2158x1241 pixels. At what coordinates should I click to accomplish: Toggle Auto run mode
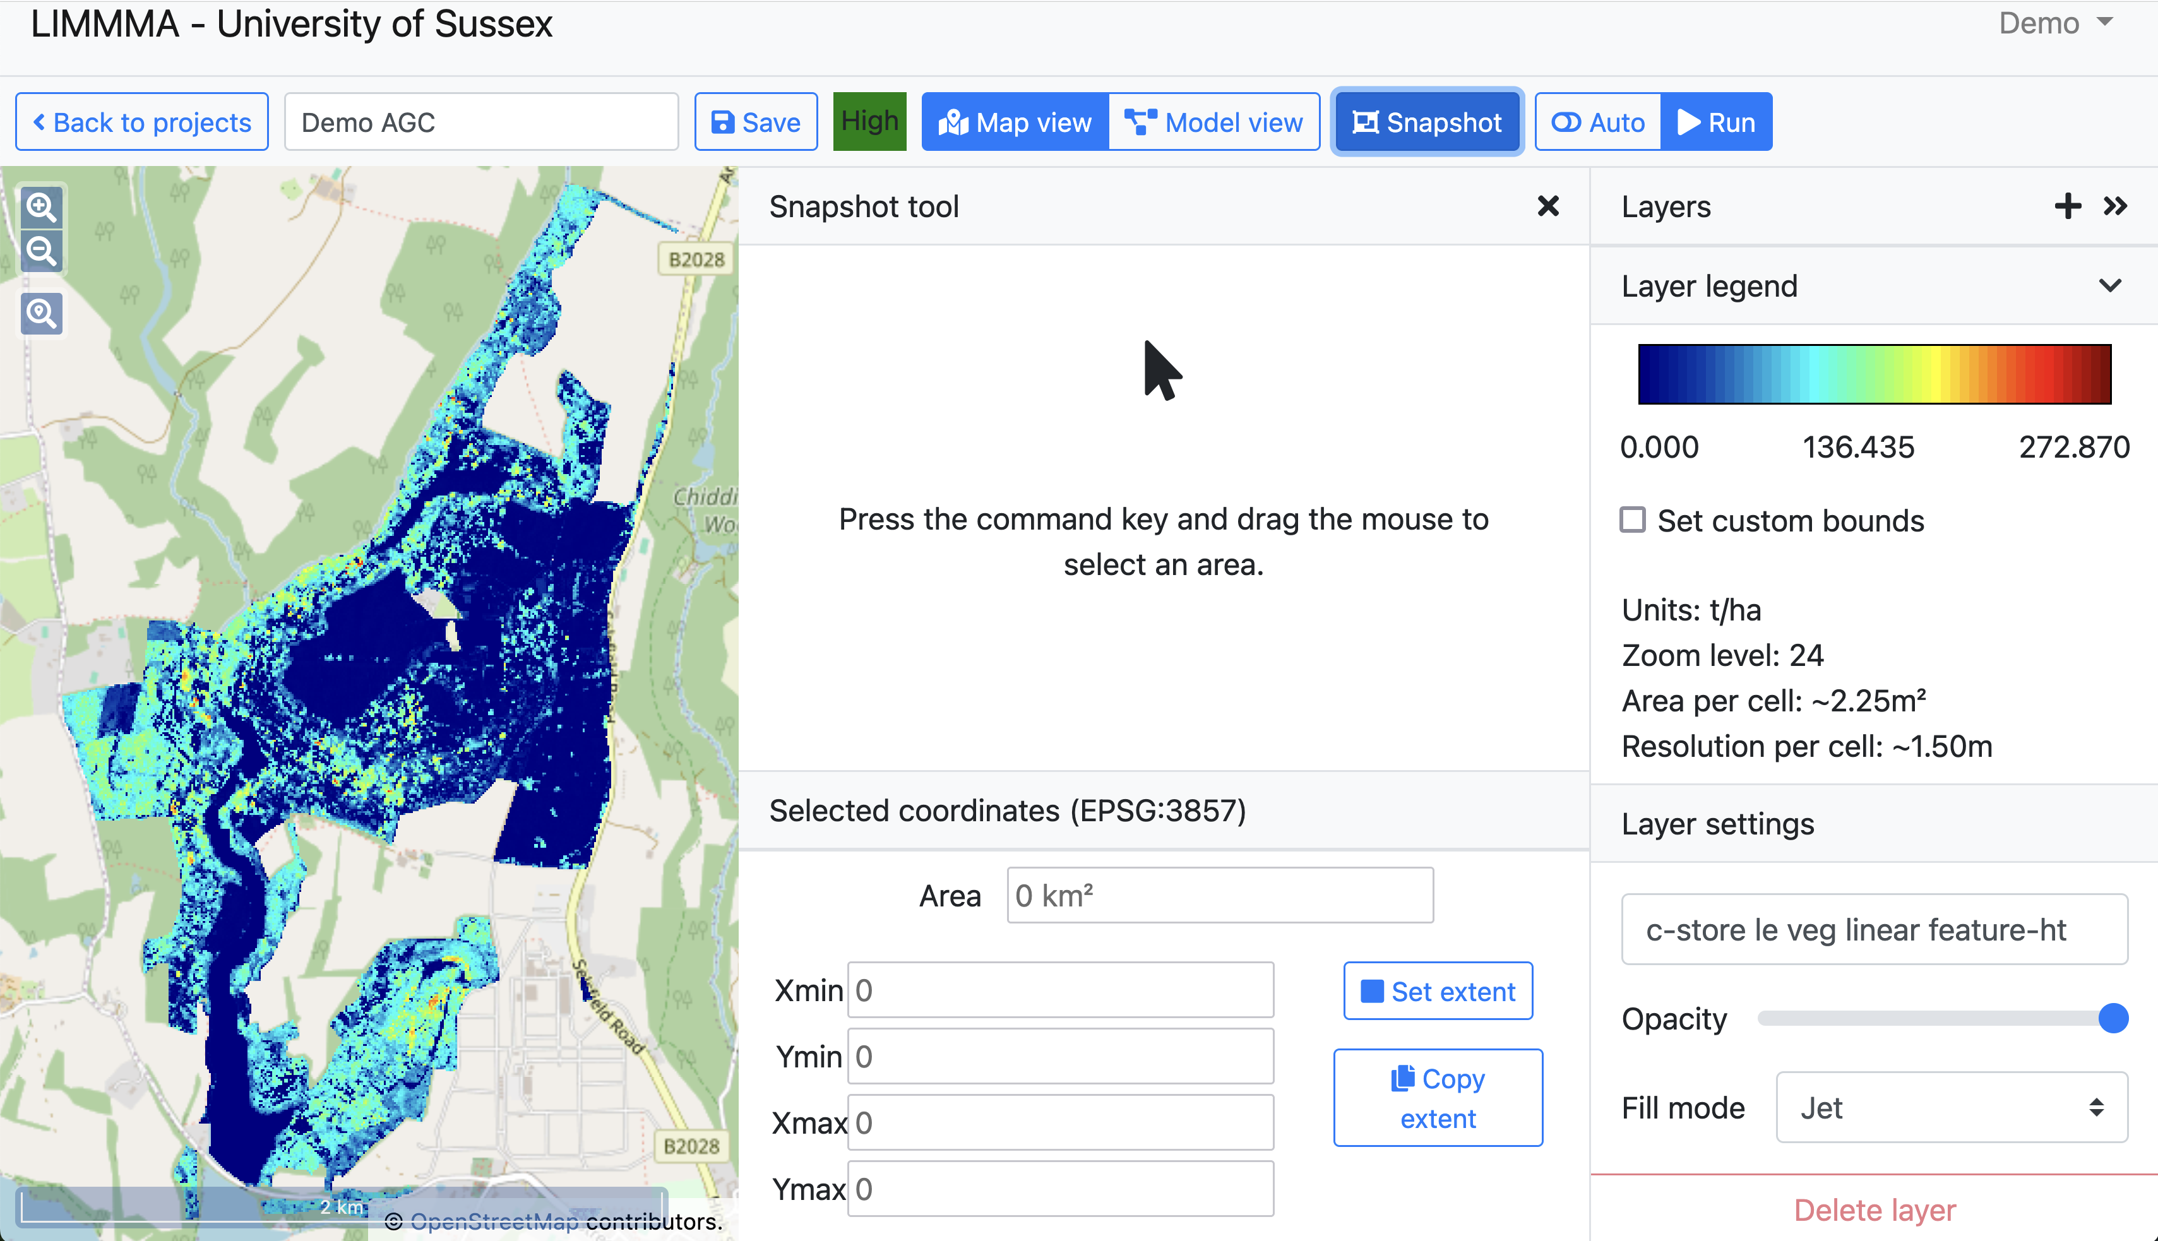1597,122
